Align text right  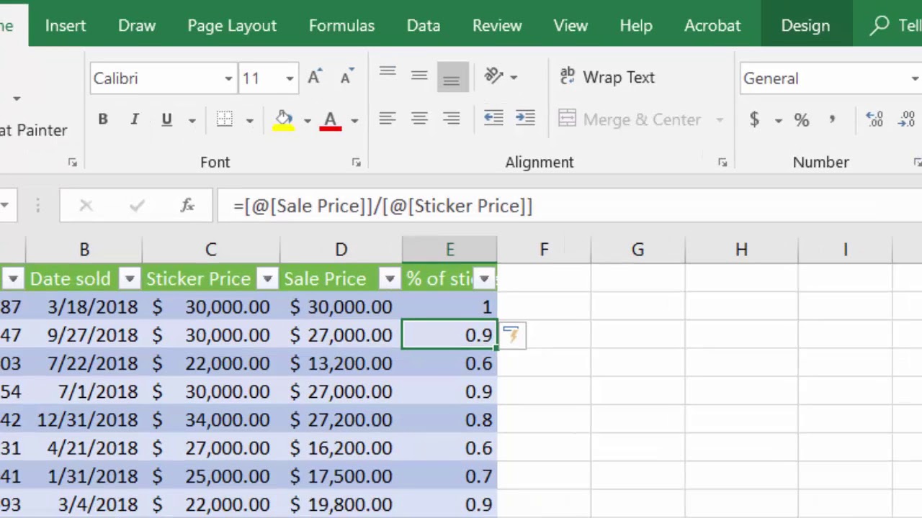(x=452, y=119)
